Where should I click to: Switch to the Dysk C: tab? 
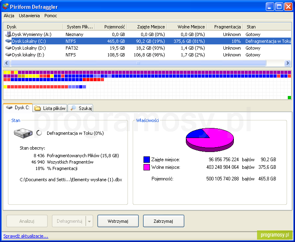pyautogui.click(x=18, y=108)
